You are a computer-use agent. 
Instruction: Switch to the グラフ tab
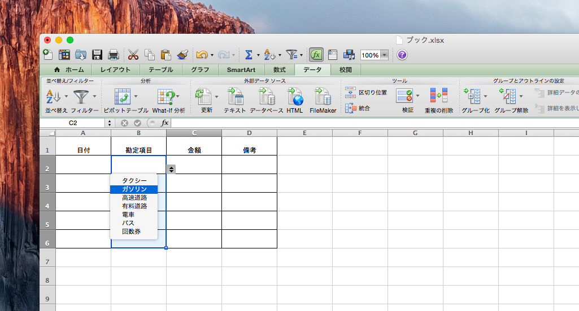coord(200,70)
